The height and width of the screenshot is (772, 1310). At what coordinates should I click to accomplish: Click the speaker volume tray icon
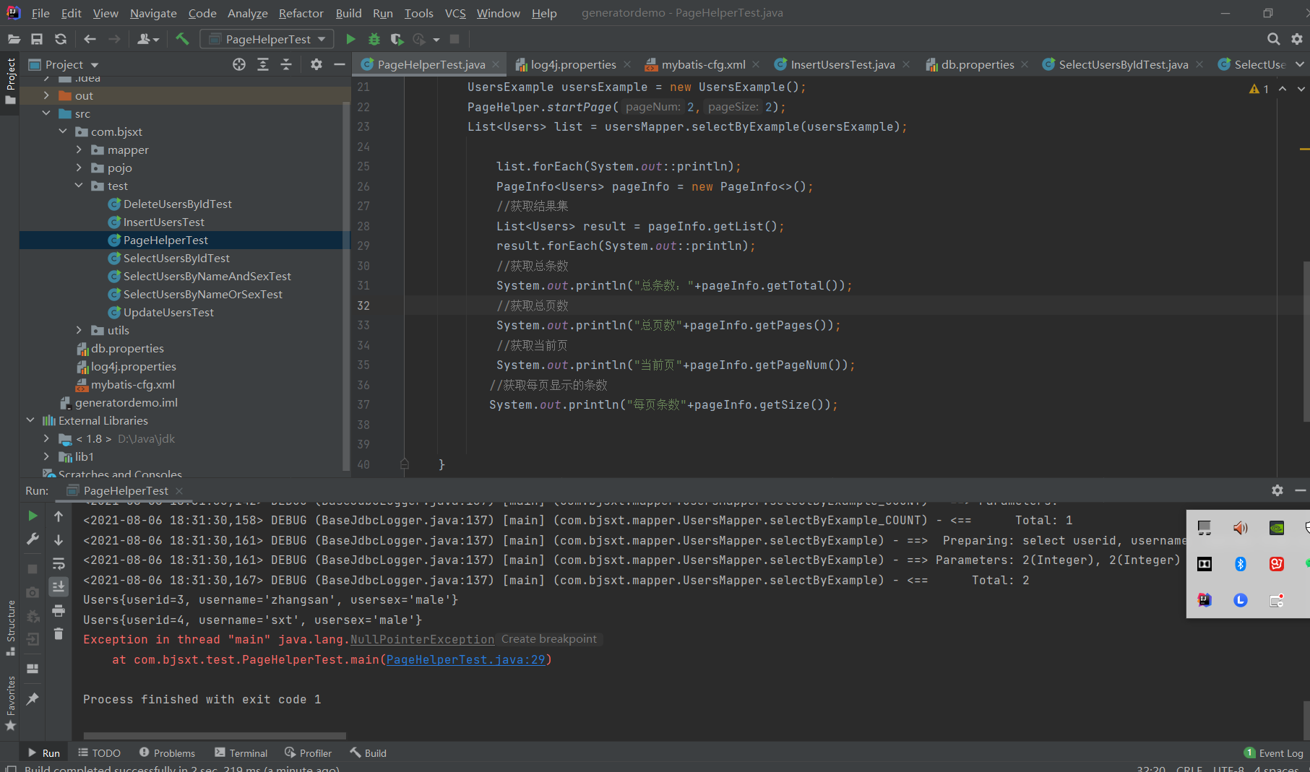1241,528
